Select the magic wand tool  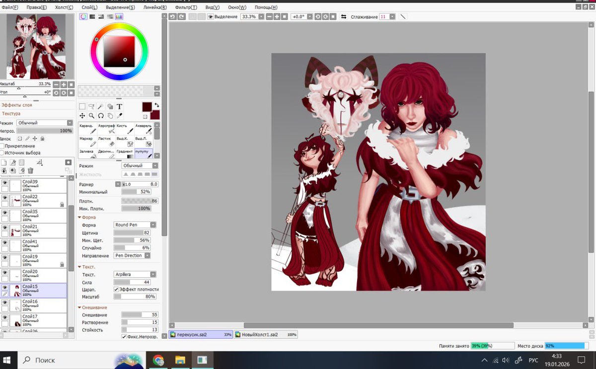tap(101, 106)
